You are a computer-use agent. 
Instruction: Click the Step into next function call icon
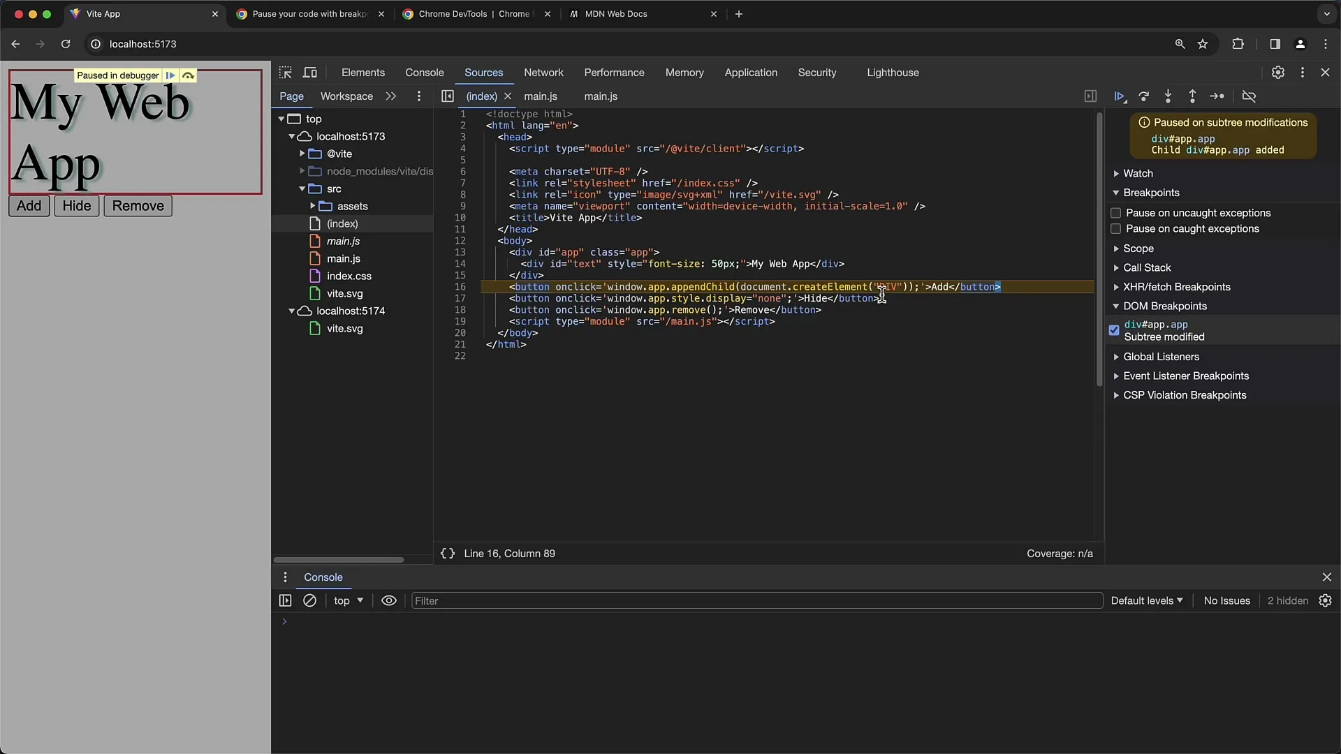(1168, 96)
